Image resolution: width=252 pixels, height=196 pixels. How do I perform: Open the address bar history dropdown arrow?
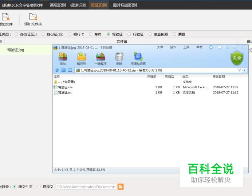[x=245, y=70]
